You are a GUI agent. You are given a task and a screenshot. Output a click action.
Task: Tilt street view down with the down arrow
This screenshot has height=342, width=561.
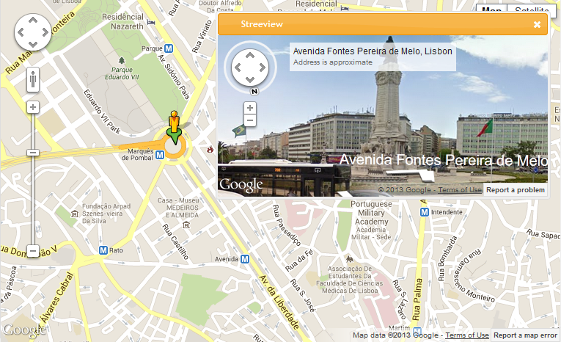pos(250,79)
